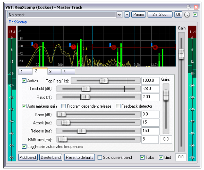The height and width of the screenshot is (170, 204).
Task: Click the Attack value field 15
Action: click(150, 122)
